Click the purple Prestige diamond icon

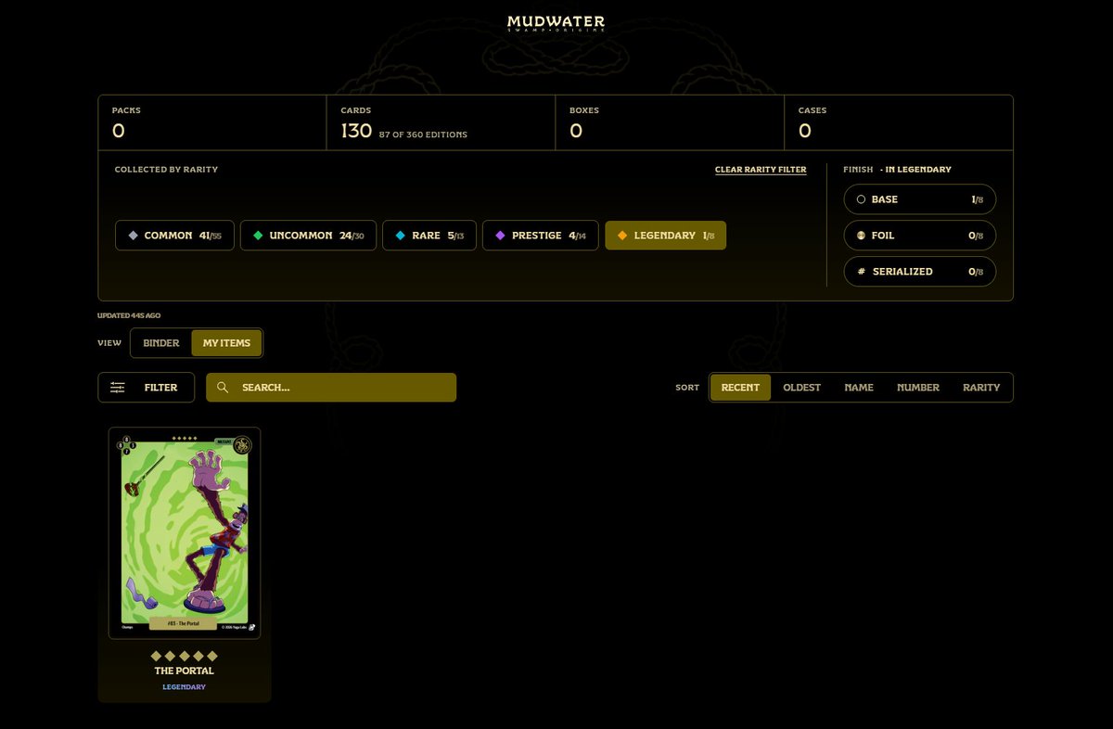[500, 236]
